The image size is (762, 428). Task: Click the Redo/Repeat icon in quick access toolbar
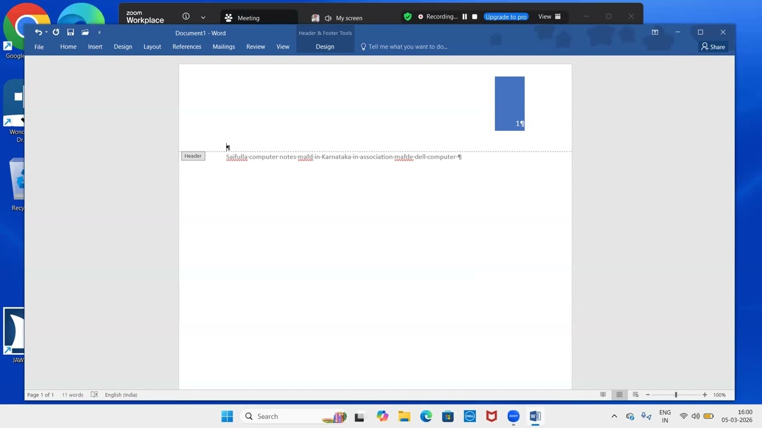point(56,32)
